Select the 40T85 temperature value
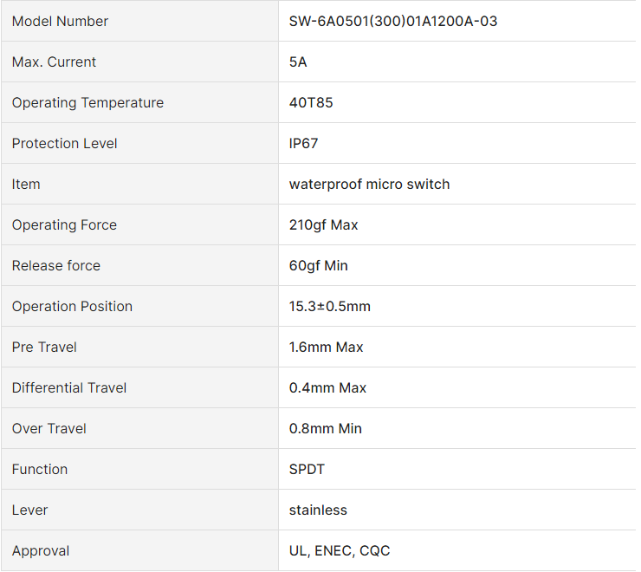The image size is (641, 572). coord(311,103)
